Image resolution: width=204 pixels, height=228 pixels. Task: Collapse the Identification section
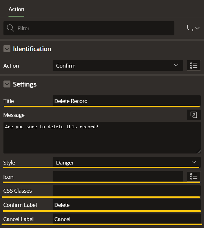(7, 49)
